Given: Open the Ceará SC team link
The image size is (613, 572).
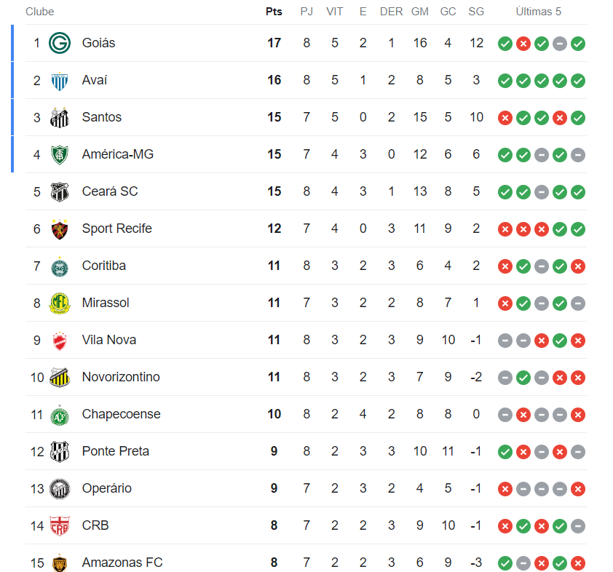Looking at the screenshot, I should point(110,191).
